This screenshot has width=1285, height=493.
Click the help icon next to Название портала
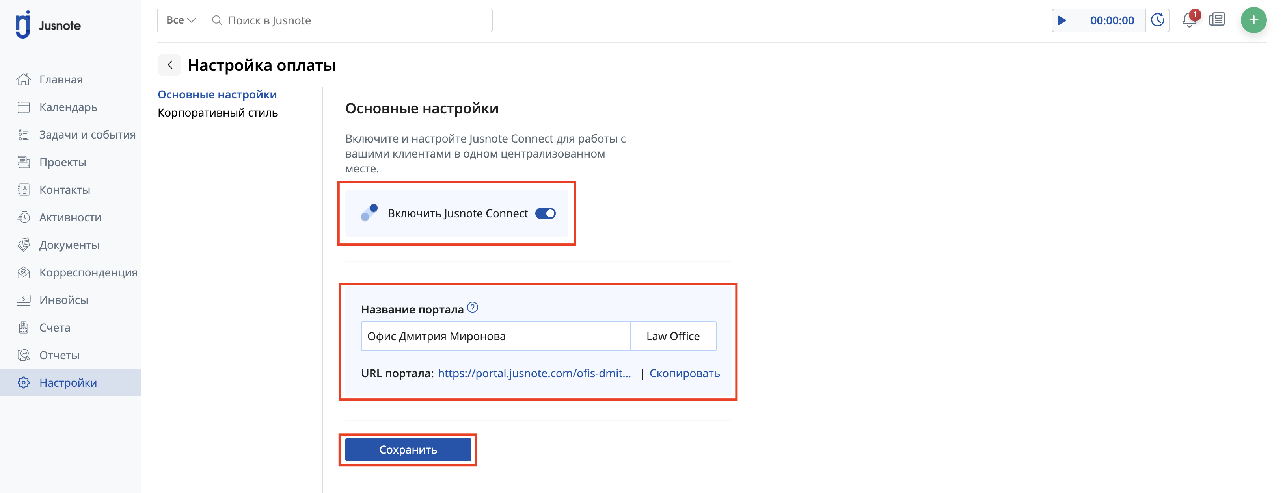click(x=473, y=308)
